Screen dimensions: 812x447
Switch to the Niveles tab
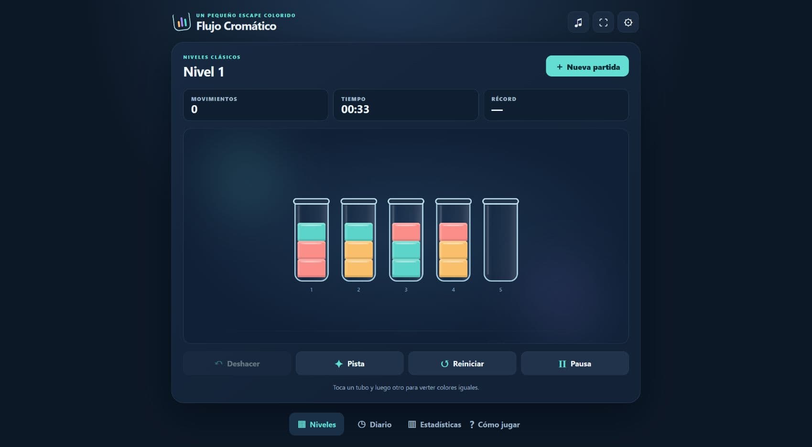point(316,424)
